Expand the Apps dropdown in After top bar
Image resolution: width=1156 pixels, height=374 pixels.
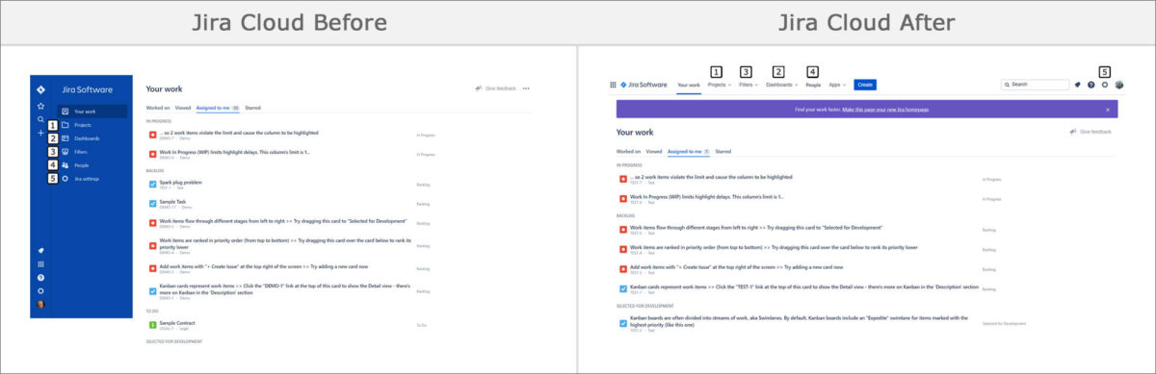pyautogui.click(x=838, y=85)
